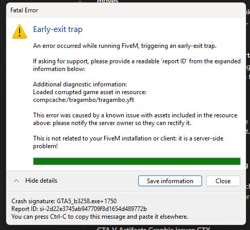Click the Ctrl-C copy hint line

[99, 217]
